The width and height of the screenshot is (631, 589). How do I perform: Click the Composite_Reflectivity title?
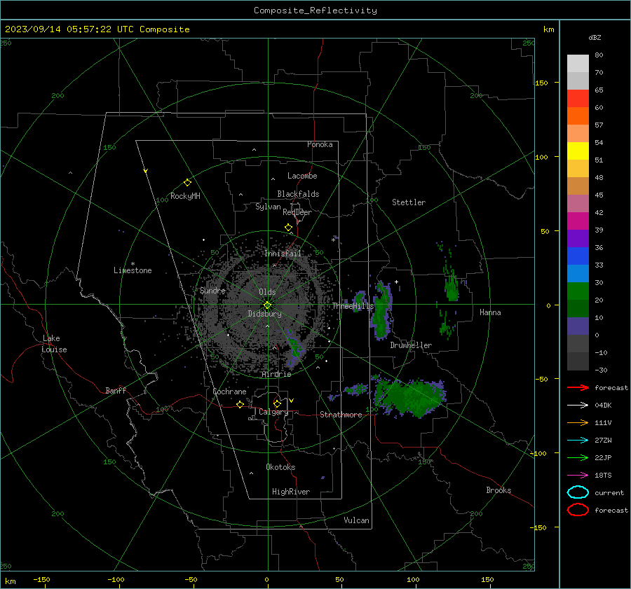tap(315, 11)
